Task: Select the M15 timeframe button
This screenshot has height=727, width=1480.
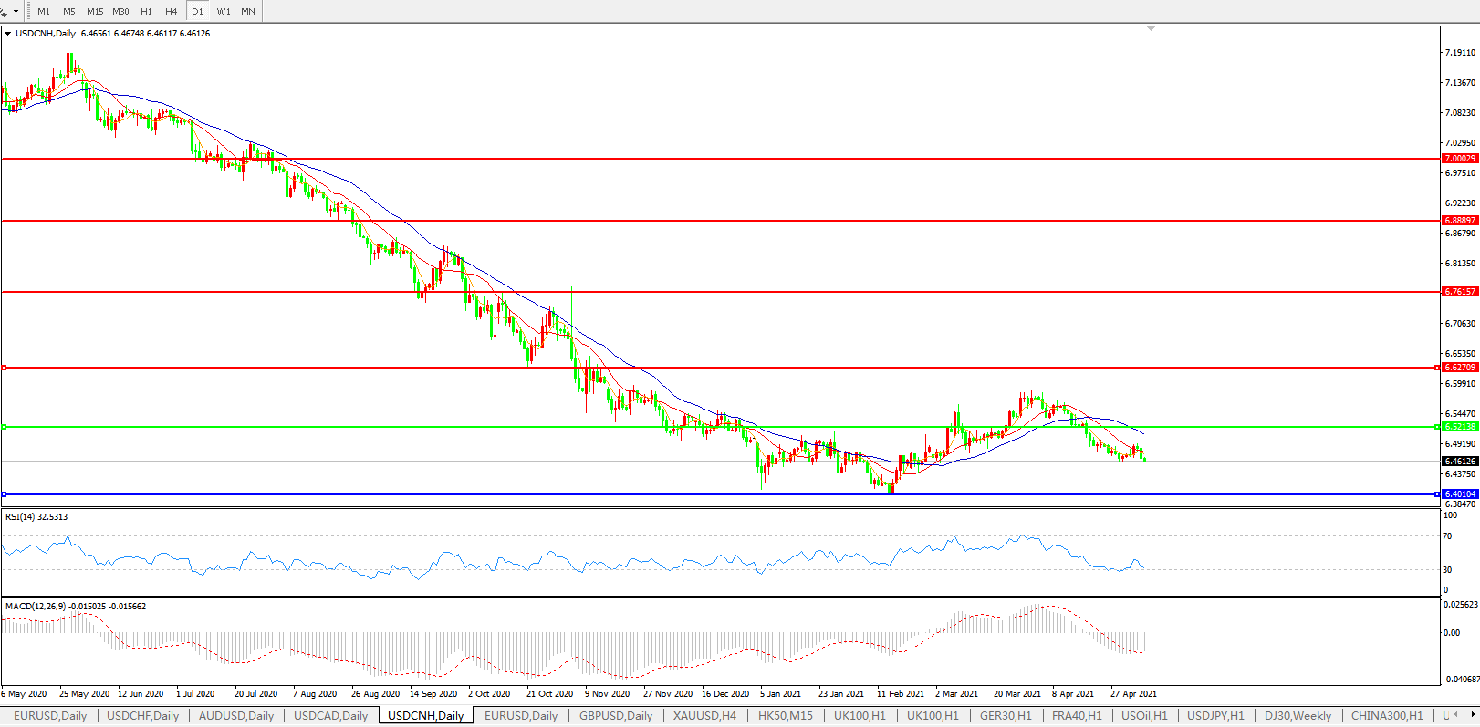Action: (95, 12)
